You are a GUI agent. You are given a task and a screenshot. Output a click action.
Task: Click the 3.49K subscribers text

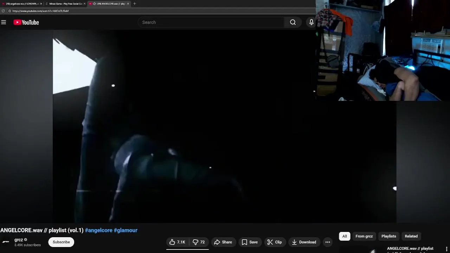coord(27,245)
